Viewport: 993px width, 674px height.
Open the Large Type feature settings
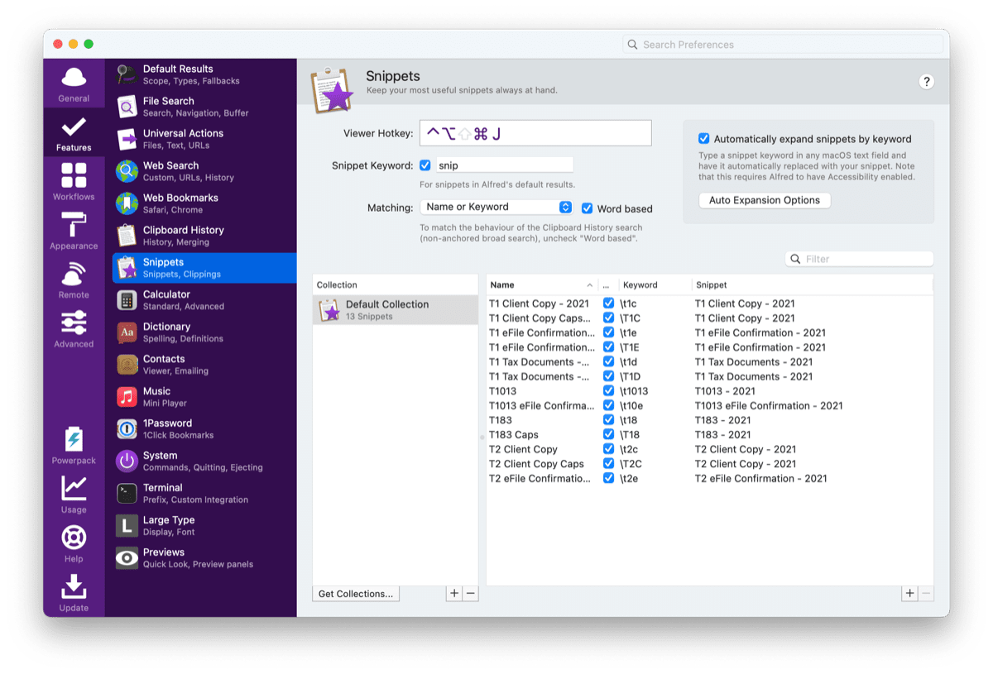204,526
